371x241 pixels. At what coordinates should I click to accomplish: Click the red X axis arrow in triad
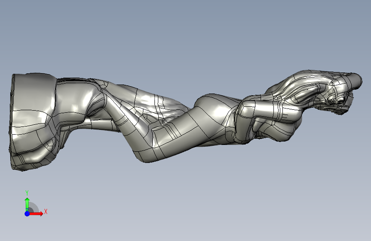coord(36,214)
